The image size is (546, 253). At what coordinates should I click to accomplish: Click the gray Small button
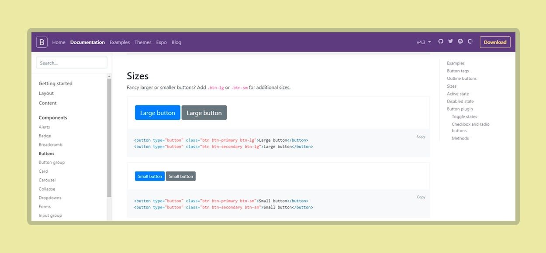(x=181, y=176)
